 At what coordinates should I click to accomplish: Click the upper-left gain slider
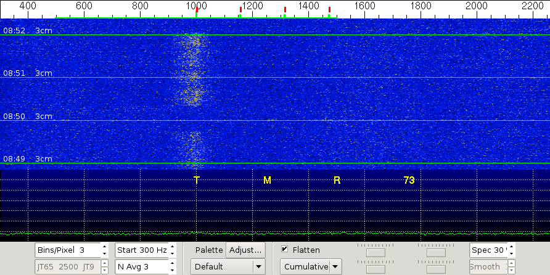click(x=376, y=250)
